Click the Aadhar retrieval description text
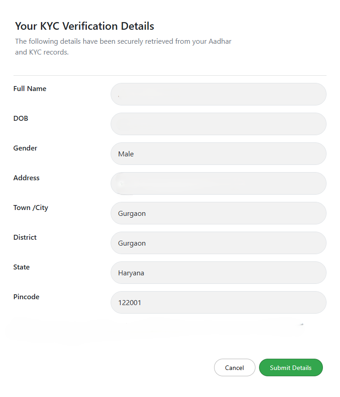 (123, 46)
